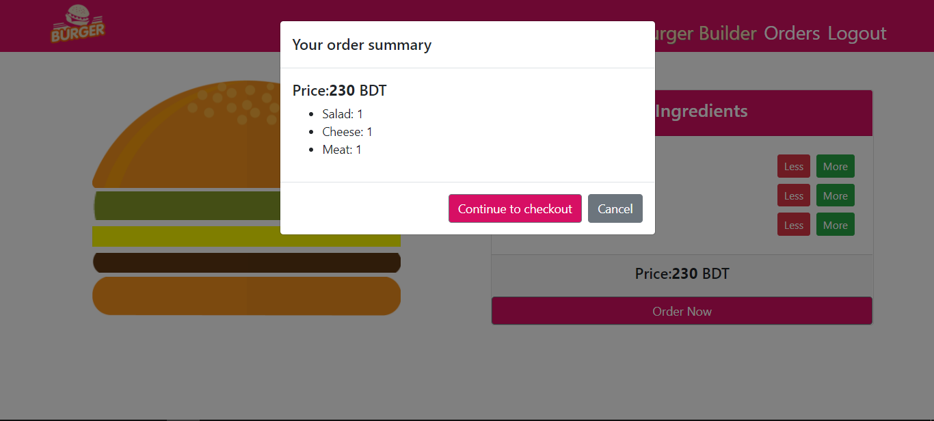934x421 pixels.
Task: Click the Burger logo in the header
Action: coord(78,25)
